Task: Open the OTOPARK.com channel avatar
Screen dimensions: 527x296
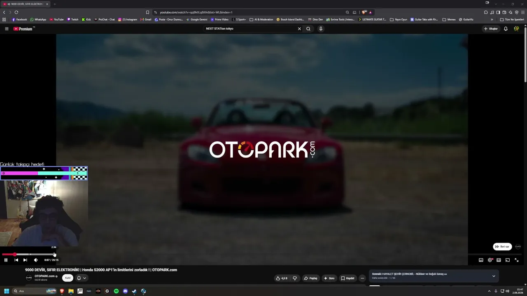Action: [x=29, y=278]
